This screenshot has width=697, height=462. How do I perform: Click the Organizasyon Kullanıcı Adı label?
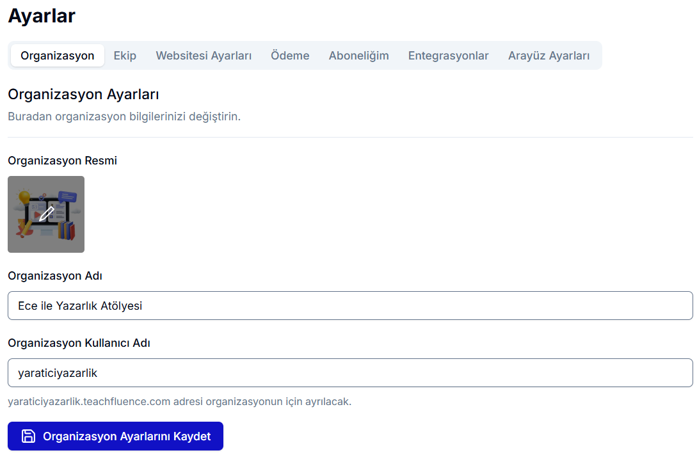(79, 342)
